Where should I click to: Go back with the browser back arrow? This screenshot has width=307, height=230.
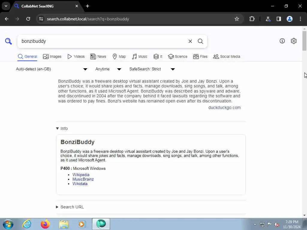[7, 19]
